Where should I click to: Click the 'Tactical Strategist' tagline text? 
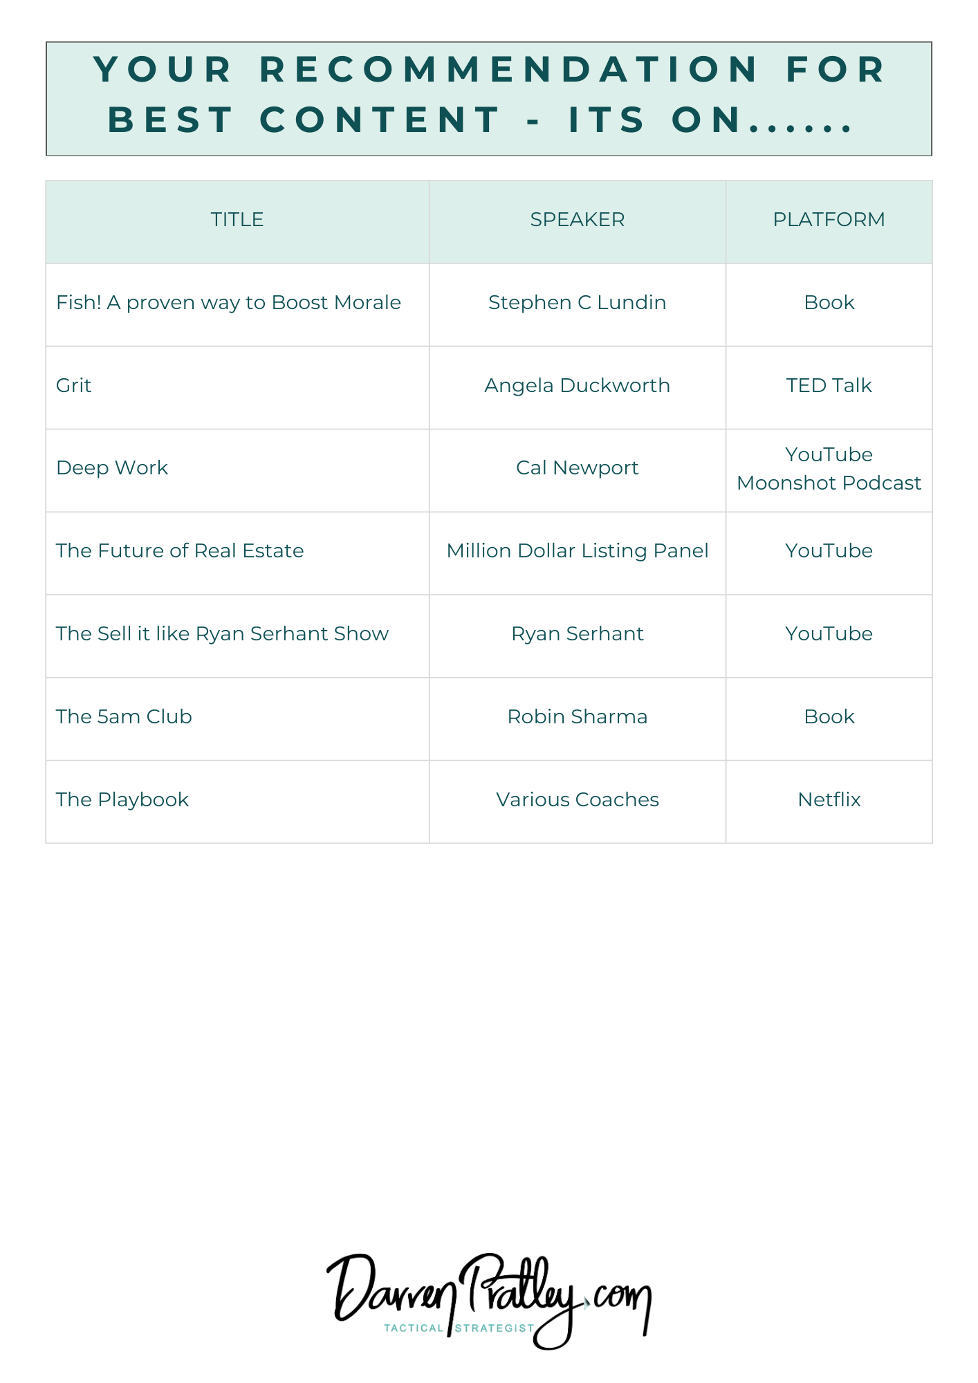tap(459, 1328)
